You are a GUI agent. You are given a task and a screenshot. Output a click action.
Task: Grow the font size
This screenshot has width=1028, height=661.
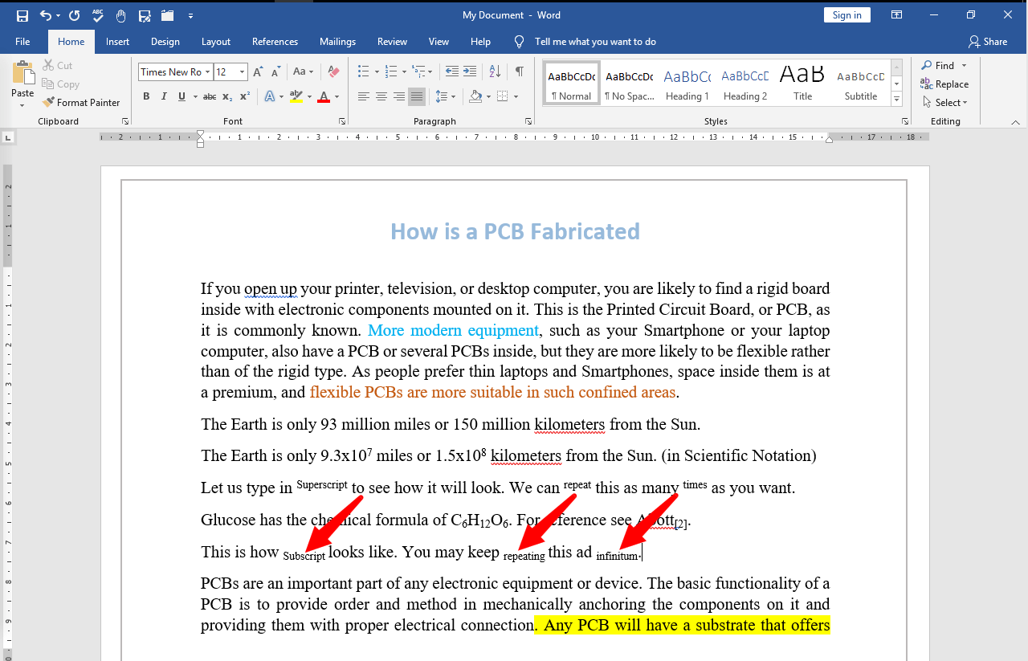tap(258, 71)
